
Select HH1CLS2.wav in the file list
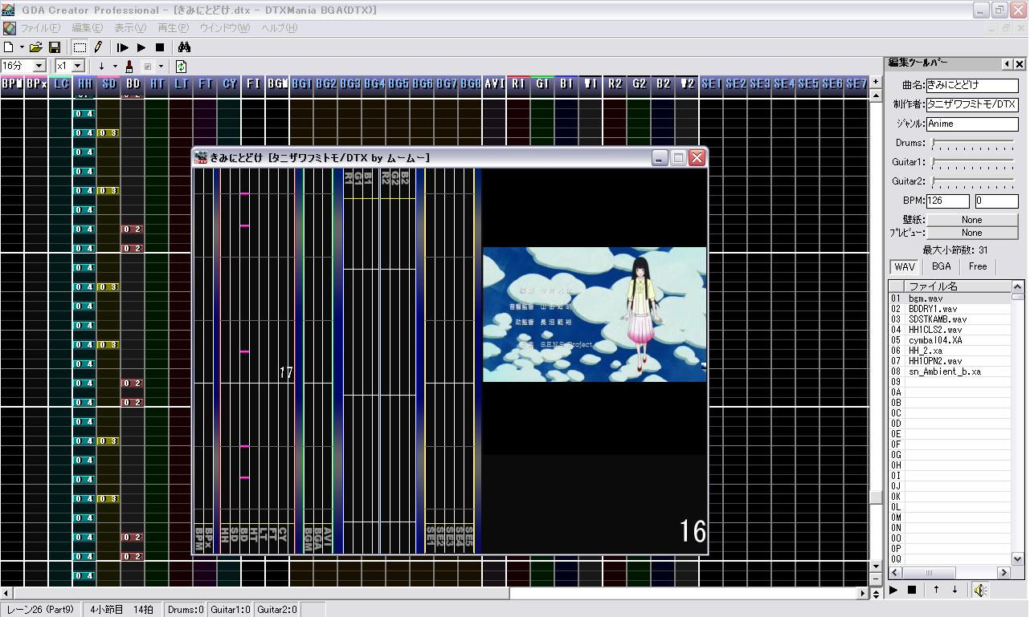(950, 330)
